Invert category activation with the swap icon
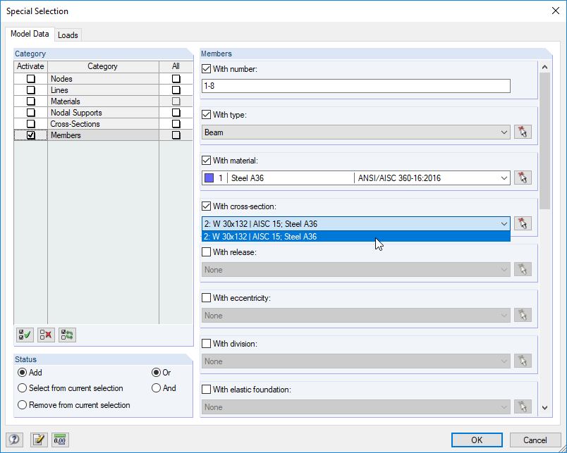The width and height of the screenshot is (567, 453). click(x=66, y=335)
